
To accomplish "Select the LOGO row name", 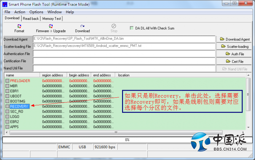I will pos(15,117).
